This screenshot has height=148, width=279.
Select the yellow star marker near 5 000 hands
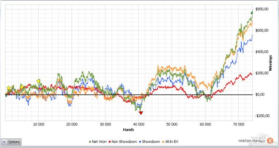coord(22,87)
